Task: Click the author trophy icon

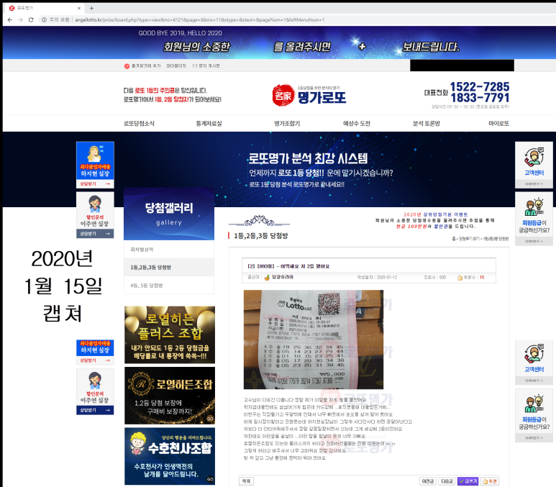Action: [267, 278]
